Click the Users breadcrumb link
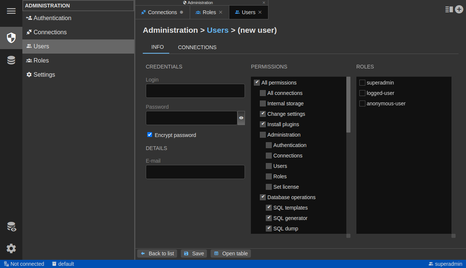This screenshot has width=466, height=268. [x=218, y=30]
